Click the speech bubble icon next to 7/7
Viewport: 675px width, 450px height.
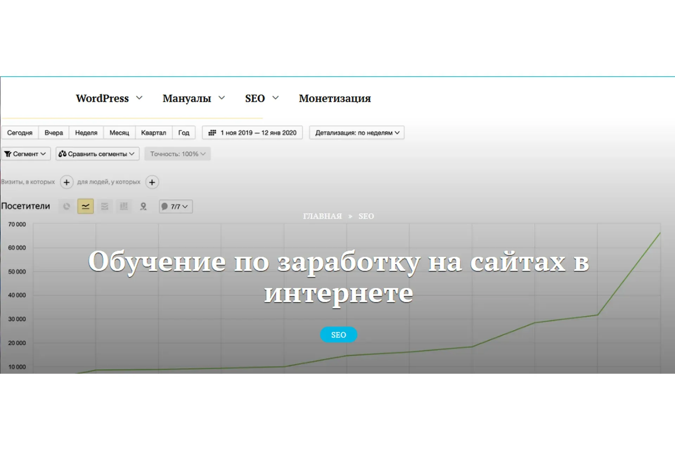point(165,206)
